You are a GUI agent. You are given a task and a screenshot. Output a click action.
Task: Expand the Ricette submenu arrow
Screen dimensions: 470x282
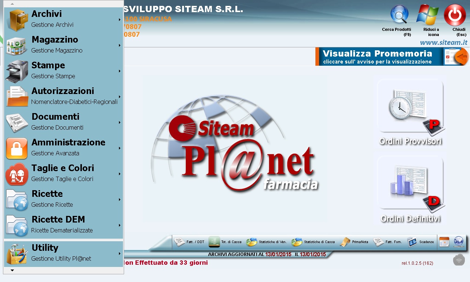click(120, 199)
